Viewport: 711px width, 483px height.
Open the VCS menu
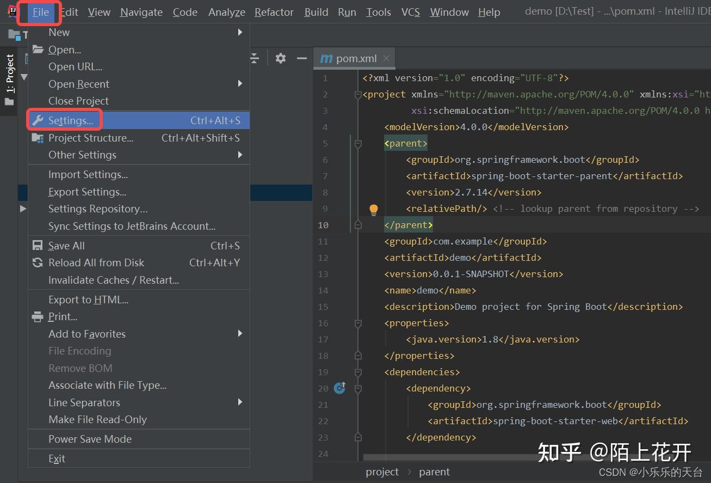point(411,12)
